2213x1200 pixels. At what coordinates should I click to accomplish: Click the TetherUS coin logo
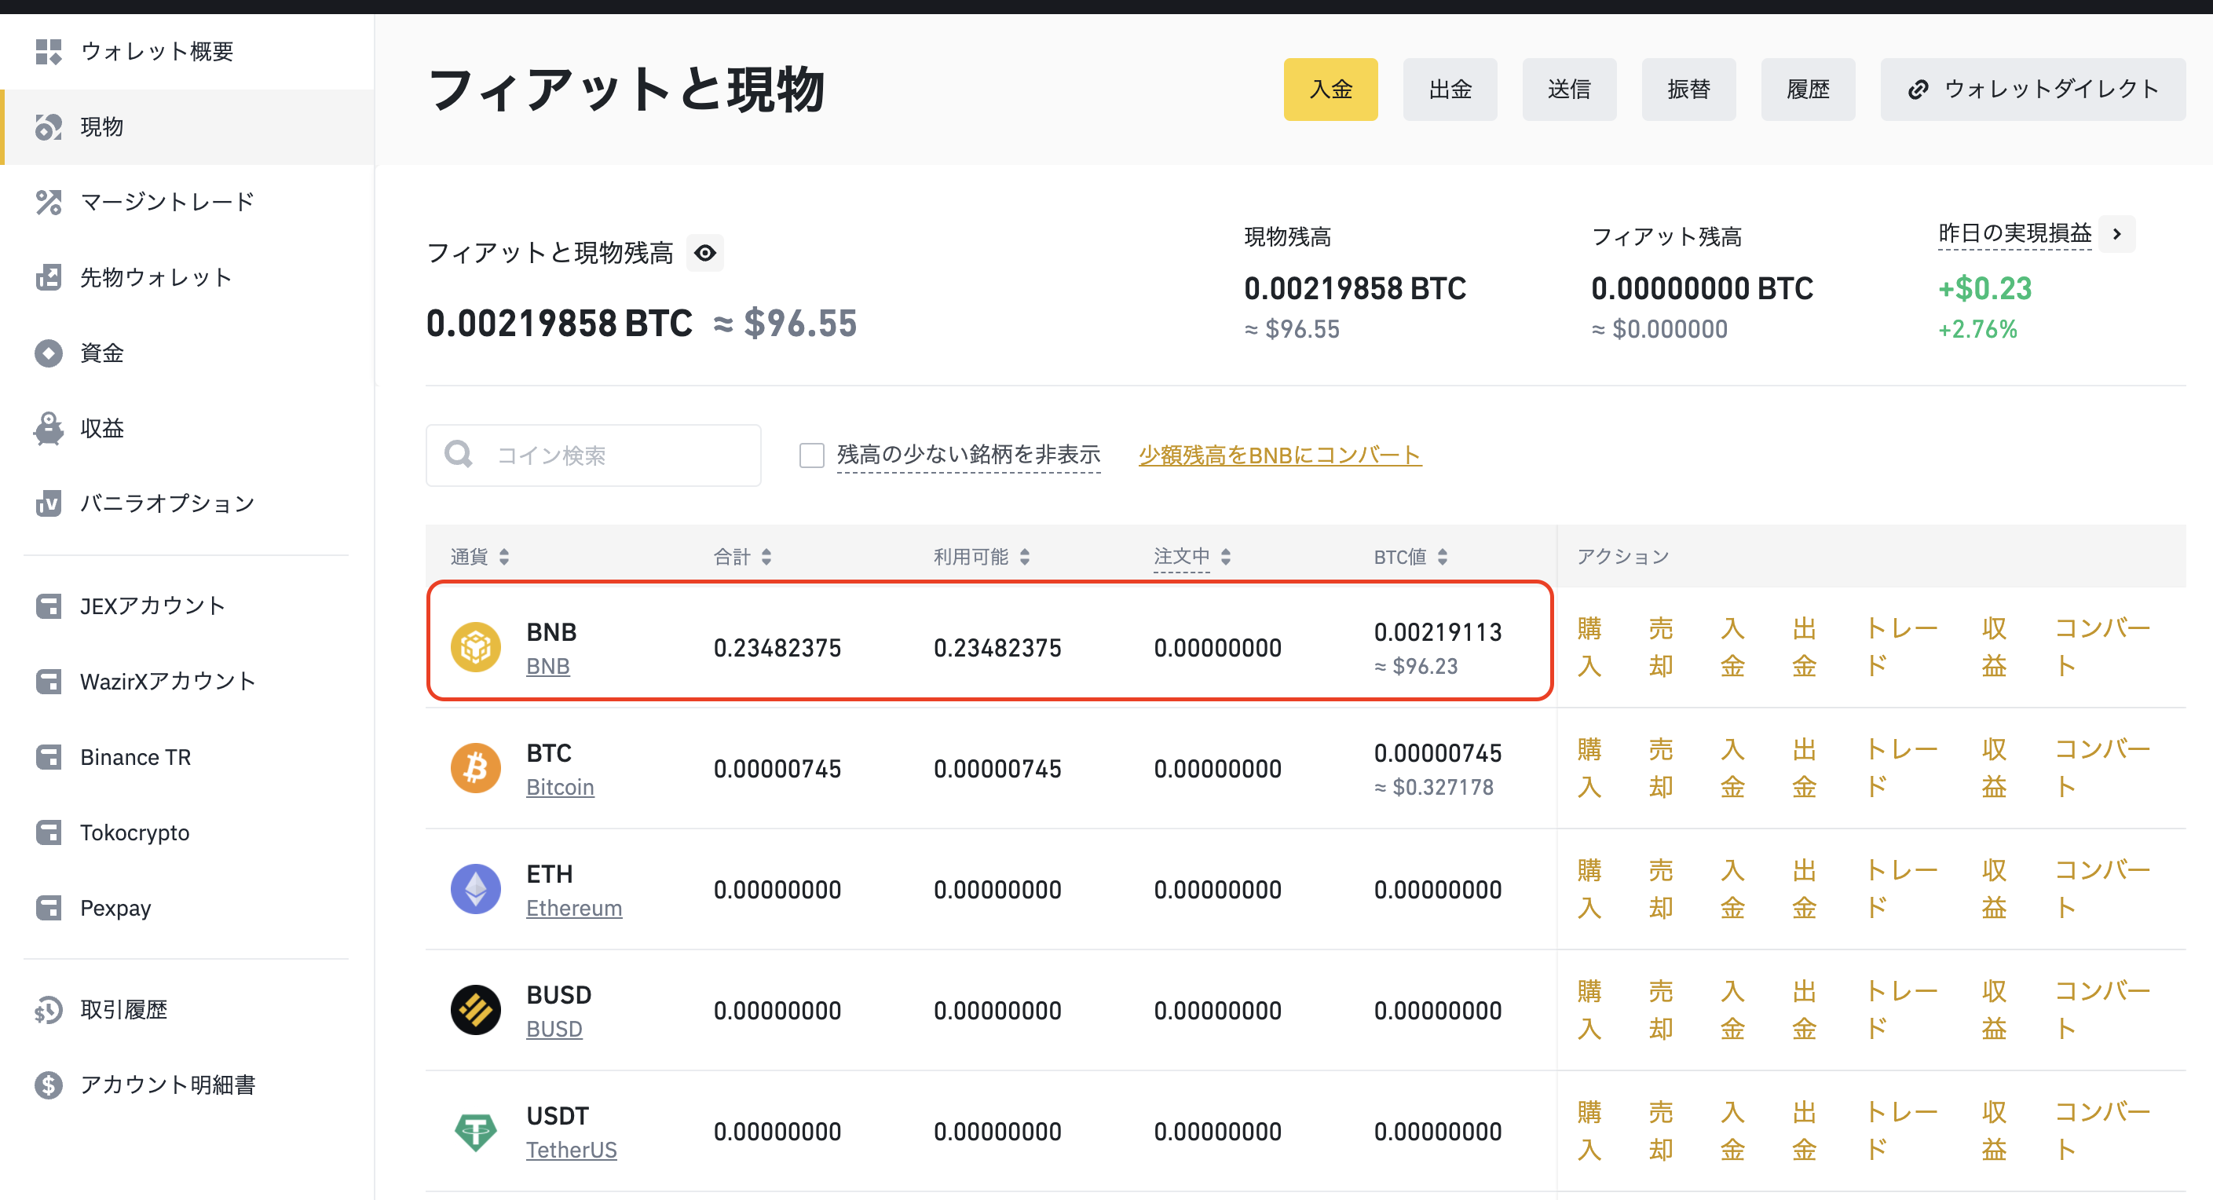point(476,1131)
